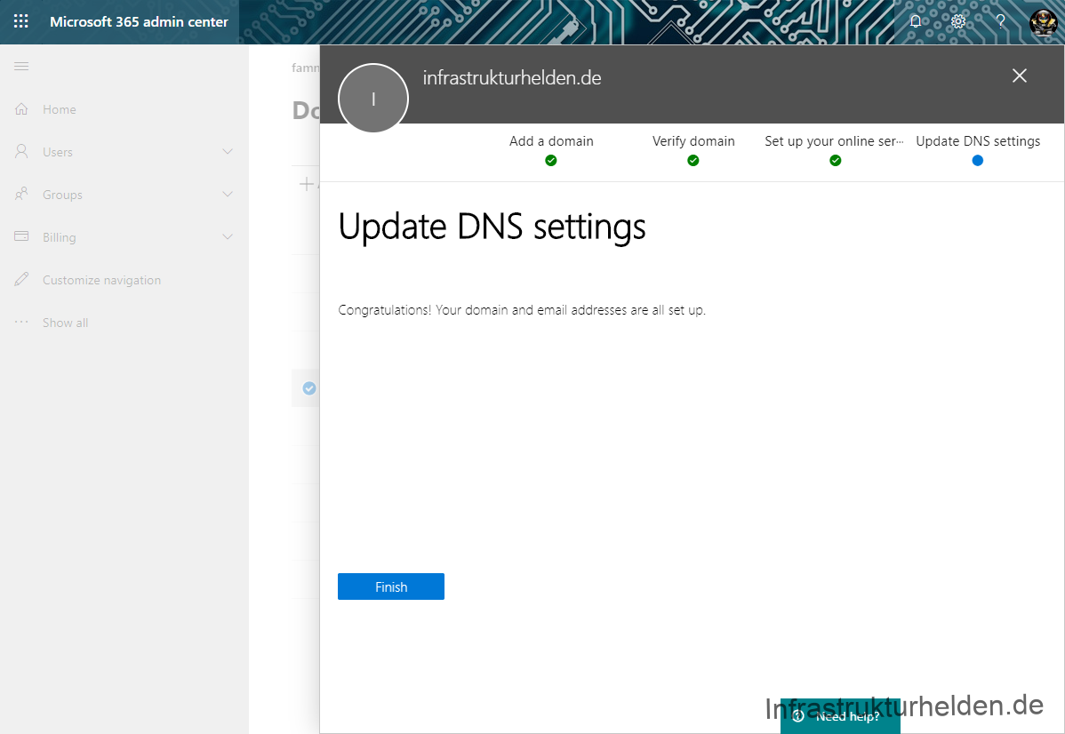Open settings gear in header
Viewport: 1065px width, 734px height.
click(x=957, y=21)
